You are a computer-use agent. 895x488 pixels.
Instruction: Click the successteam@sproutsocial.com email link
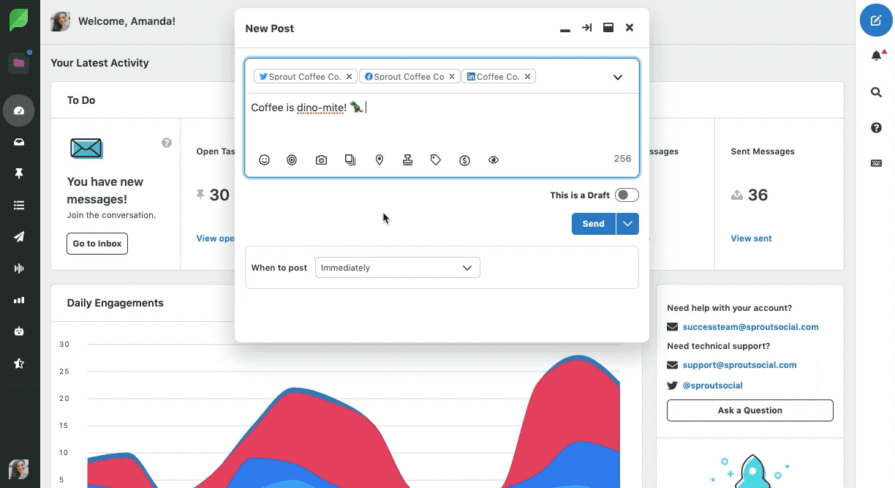(x=750, y=327)
